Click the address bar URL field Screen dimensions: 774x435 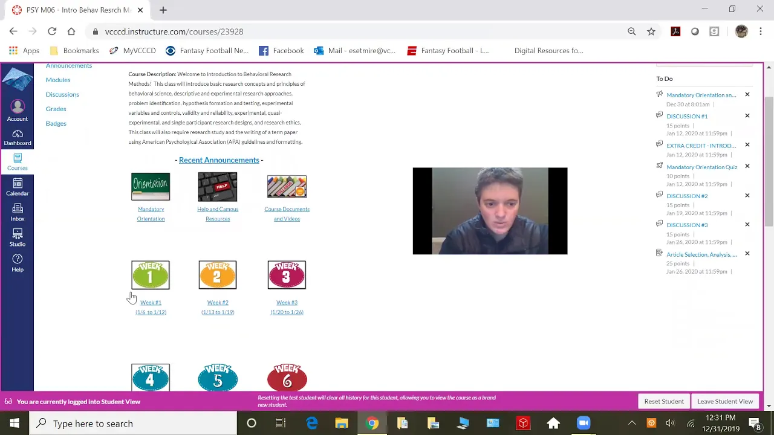coord(357,31)
